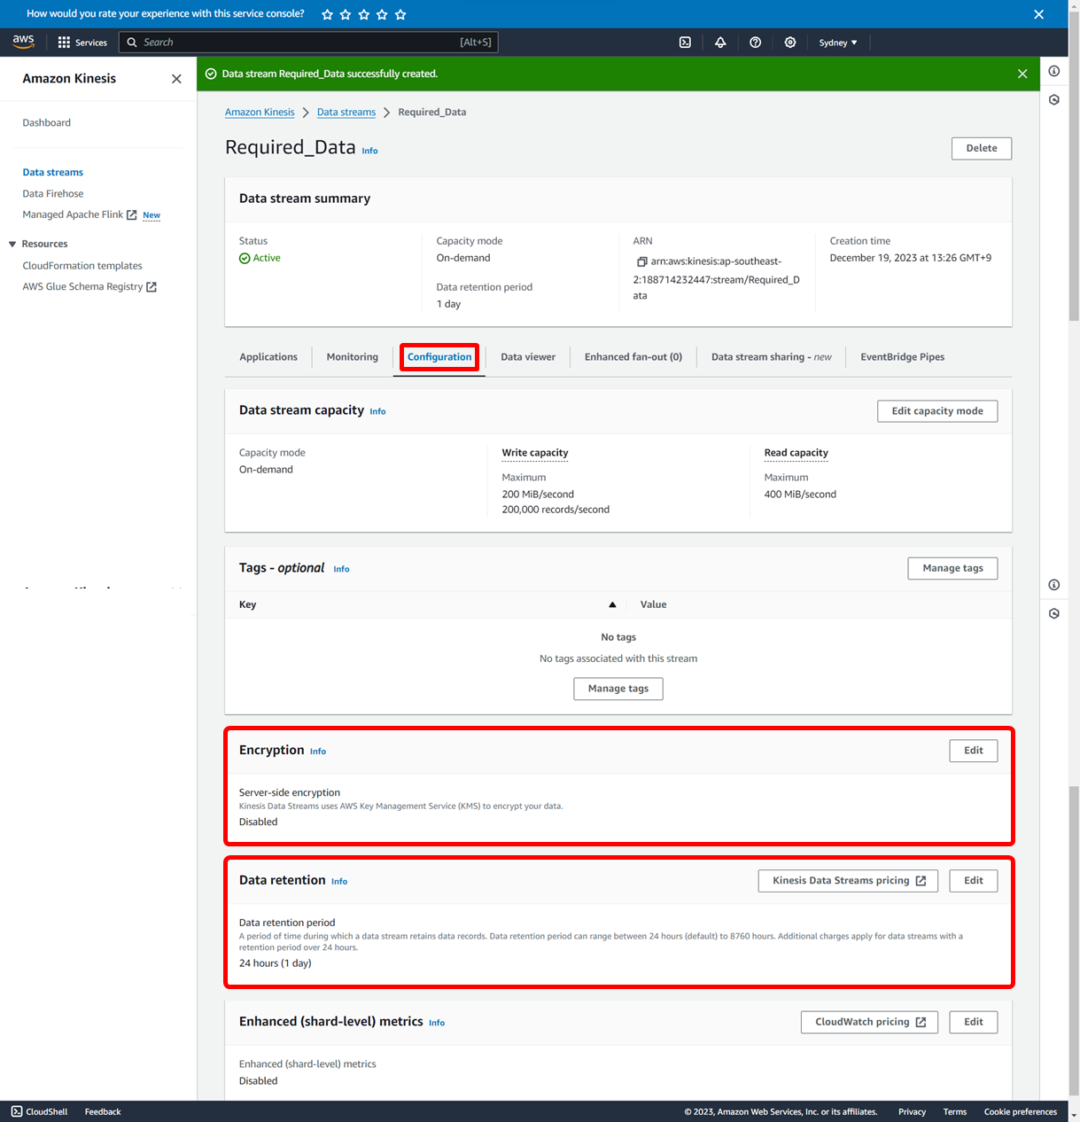Open the help question mark menu

pyautogui.click(x=755, y=43)
